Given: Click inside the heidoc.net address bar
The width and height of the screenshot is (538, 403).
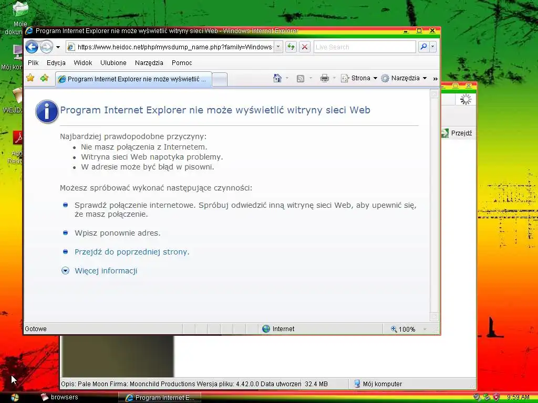Looking at the screenshot, I should pyautogui.click(x=175, y=47).
